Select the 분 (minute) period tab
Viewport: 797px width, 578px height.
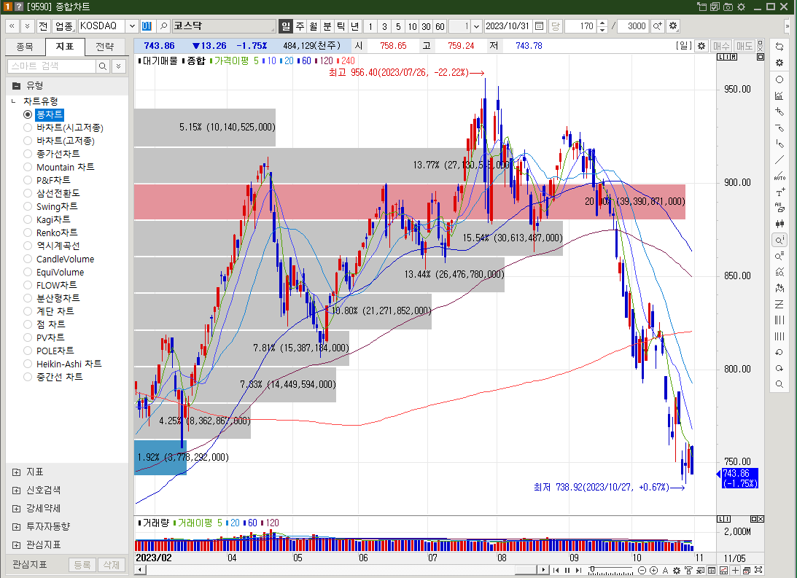click(327, 26)
